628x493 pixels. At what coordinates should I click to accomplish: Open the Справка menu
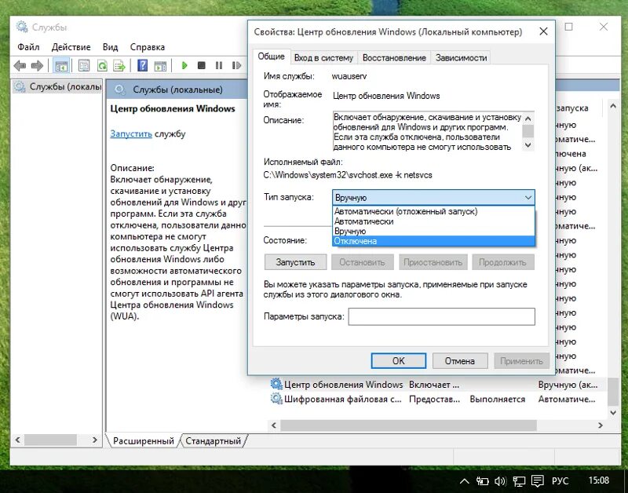pyautogui.click(x=148, y=47)
